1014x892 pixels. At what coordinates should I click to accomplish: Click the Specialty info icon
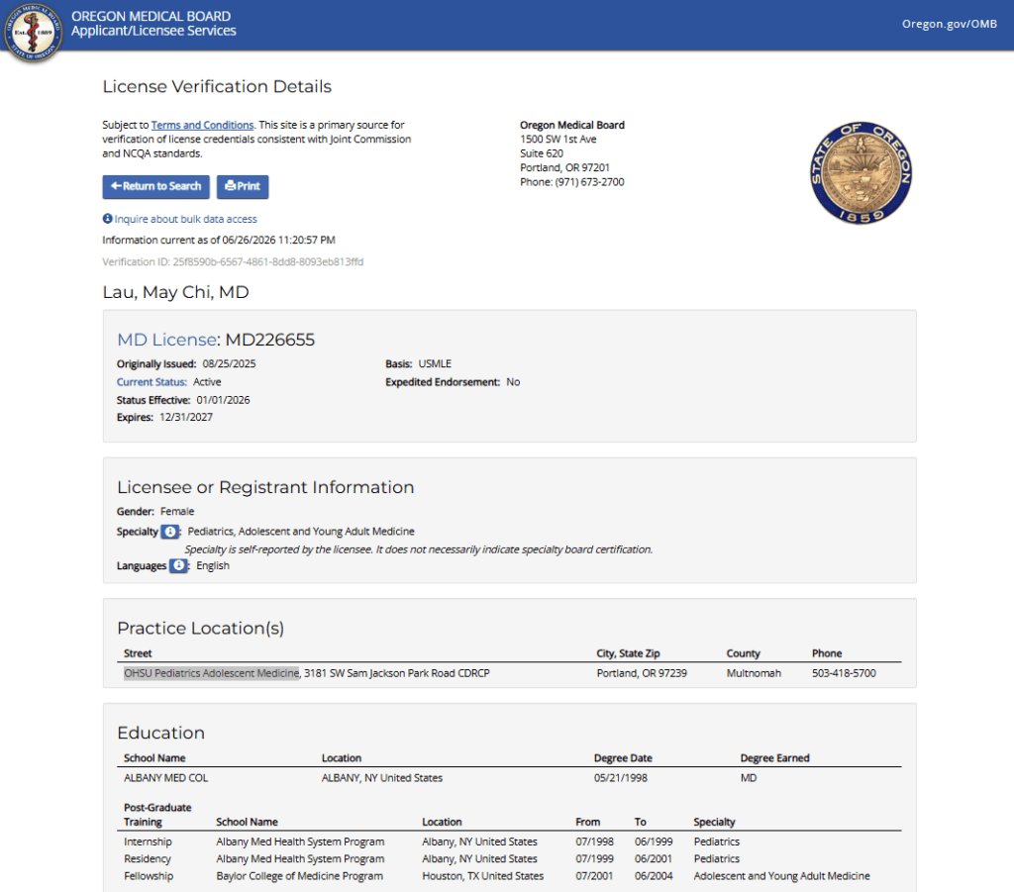pyautogui.click(x=169, y=532)
